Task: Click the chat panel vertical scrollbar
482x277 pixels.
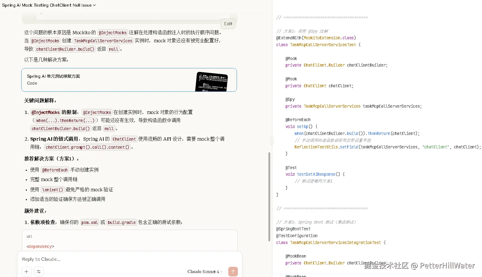Action: (269, 197)
